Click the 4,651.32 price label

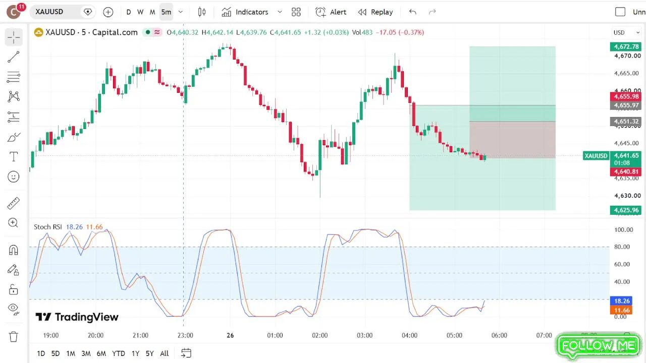pyautogui.click(x=626, y=122)
